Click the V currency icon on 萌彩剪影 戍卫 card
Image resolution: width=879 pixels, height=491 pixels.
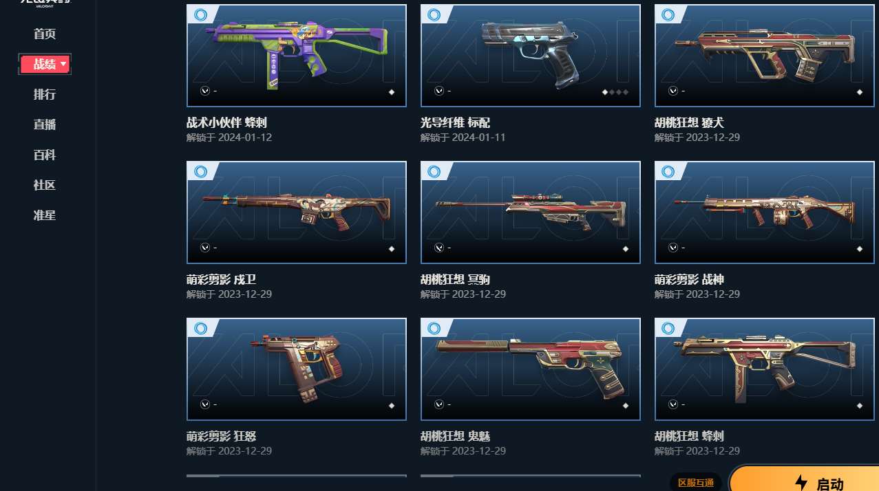pos(204,248)
